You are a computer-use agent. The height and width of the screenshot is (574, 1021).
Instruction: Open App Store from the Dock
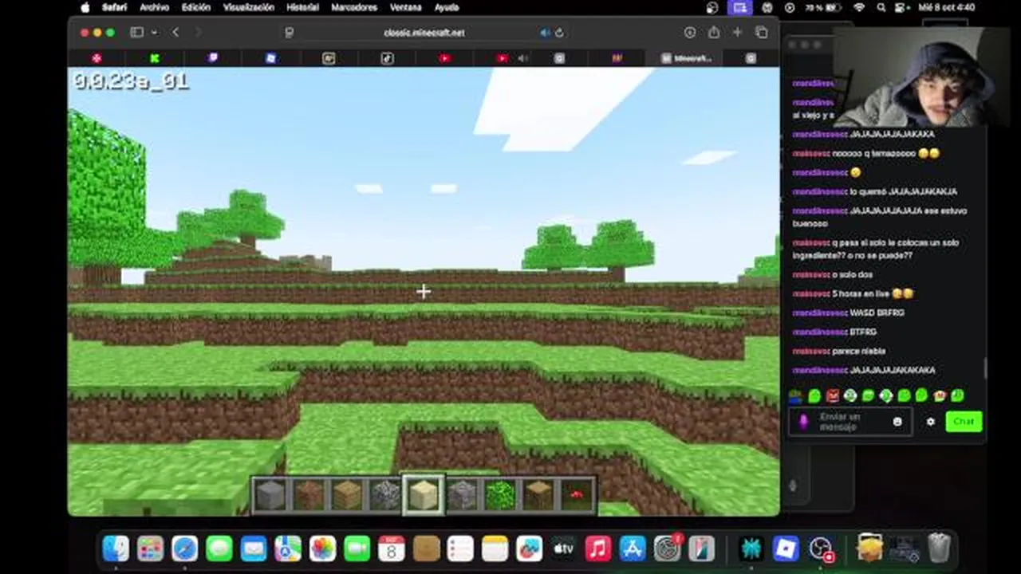point(632,548)
